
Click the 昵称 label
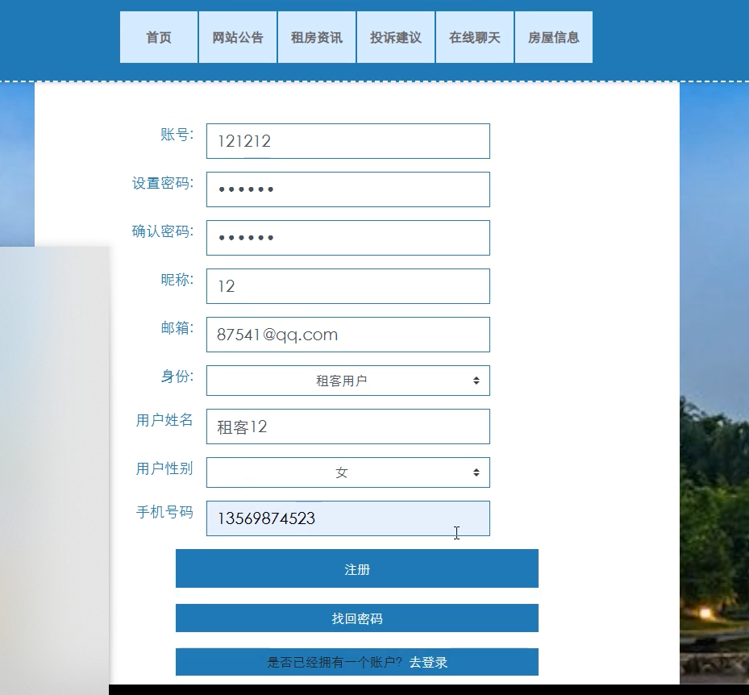pos(177,280)
